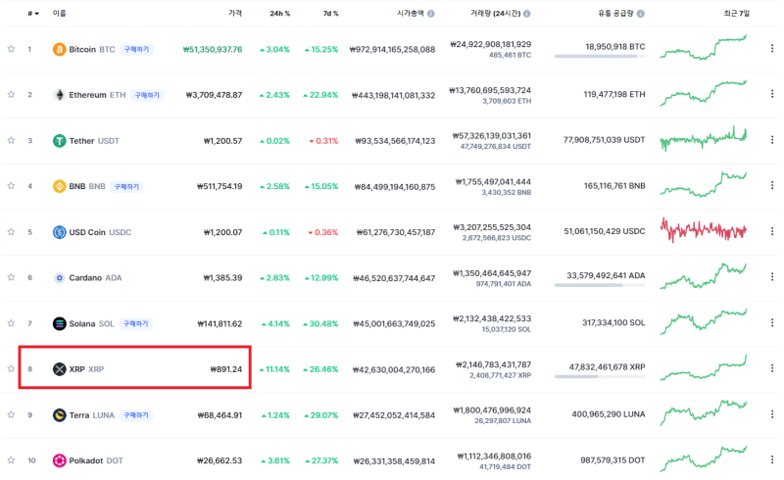784x480 pixels.
Task: Click the 구매하기 button for BNB
Action: pyautogui.click(x=126, y=186)
